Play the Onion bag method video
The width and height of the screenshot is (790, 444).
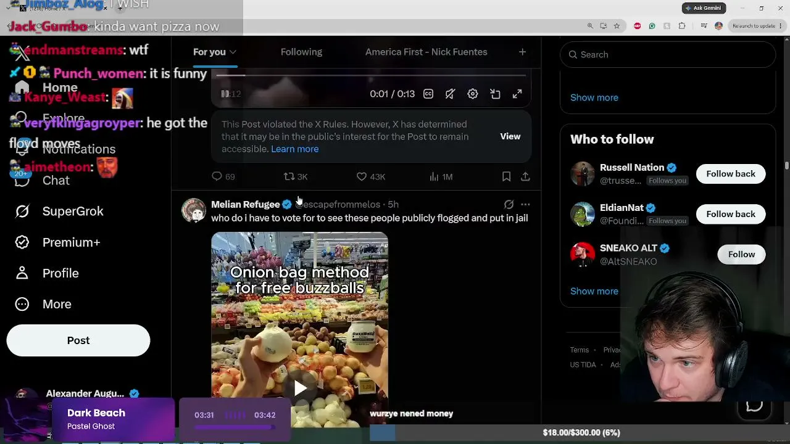tap(300, 388)
